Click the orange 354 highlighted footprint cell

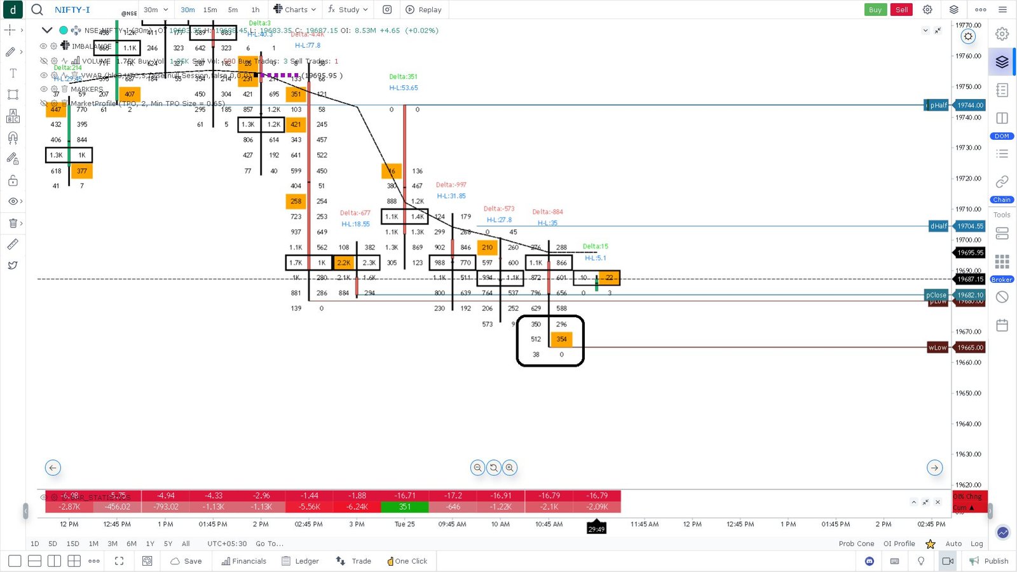pos(561,339)
